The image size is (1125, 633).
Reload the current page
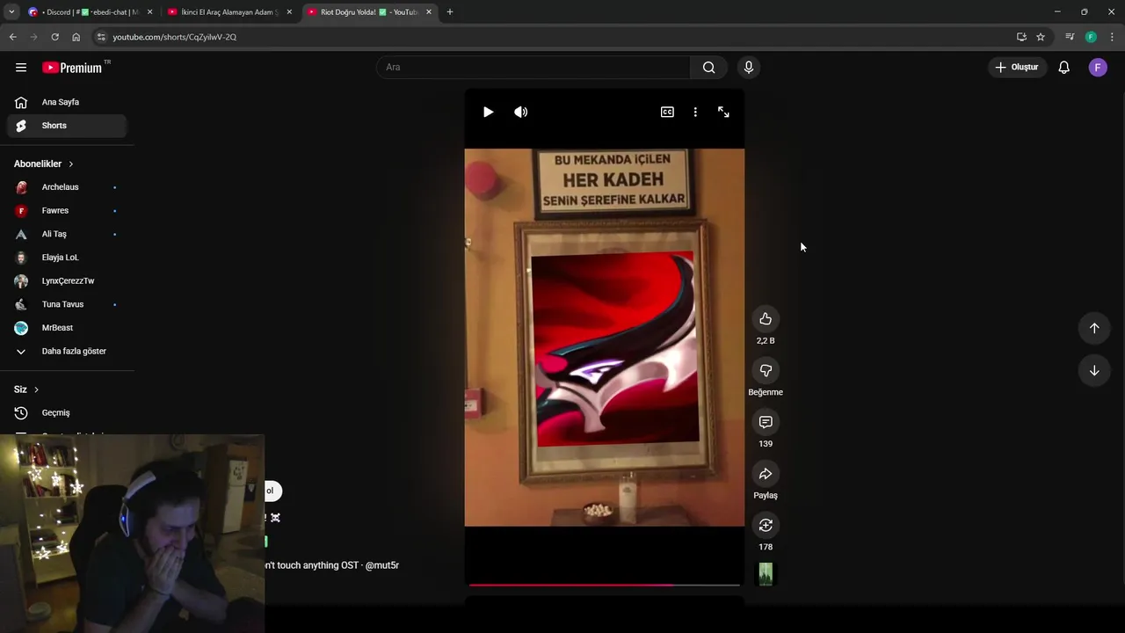tap(54, 37)
